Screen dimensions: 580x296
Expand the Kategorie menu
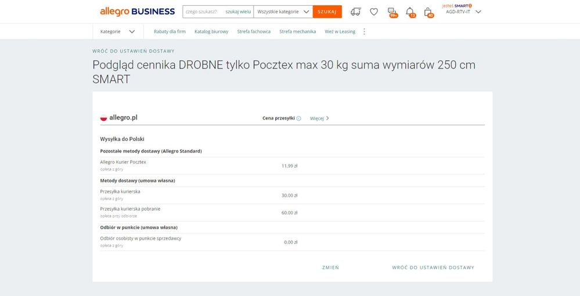tap(118, 31)
